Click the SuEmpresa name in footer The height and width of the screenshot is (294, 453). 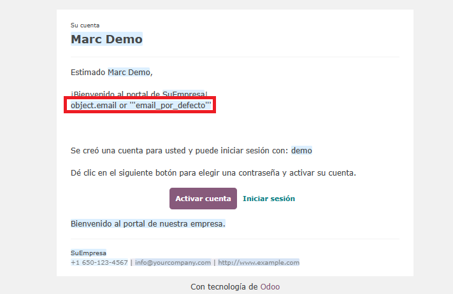click(x=89, y=253)
